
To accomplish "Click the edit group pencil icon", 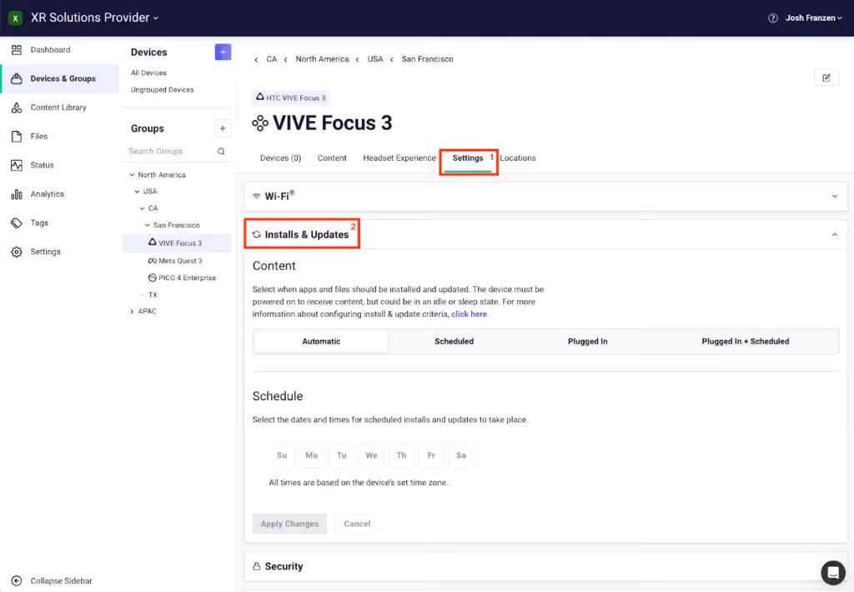I will 826,78.
